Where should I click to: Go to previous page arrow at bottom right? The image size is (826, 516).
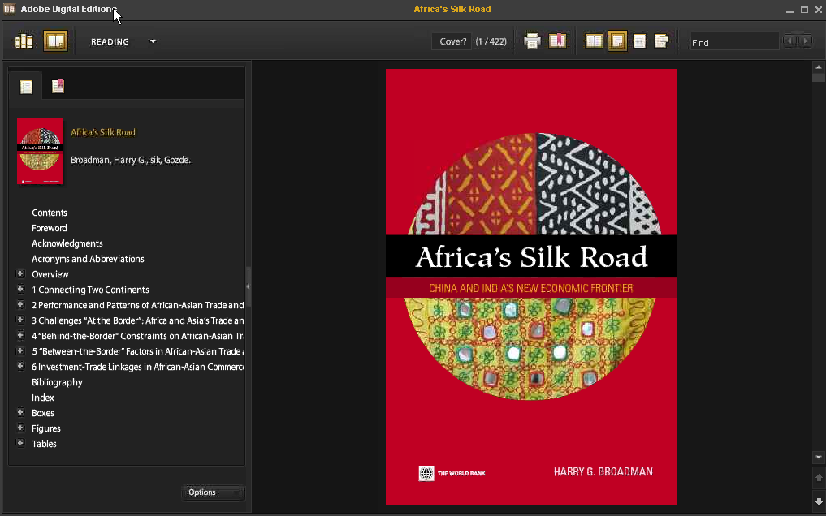point(819,478)
